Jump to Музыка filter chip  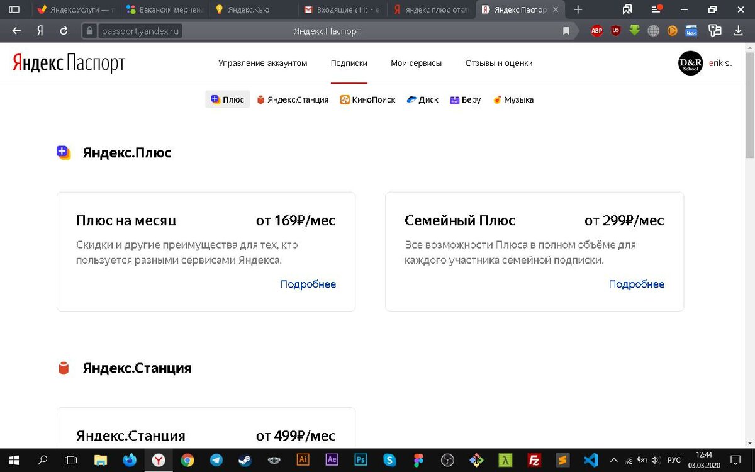coord(513,99)
